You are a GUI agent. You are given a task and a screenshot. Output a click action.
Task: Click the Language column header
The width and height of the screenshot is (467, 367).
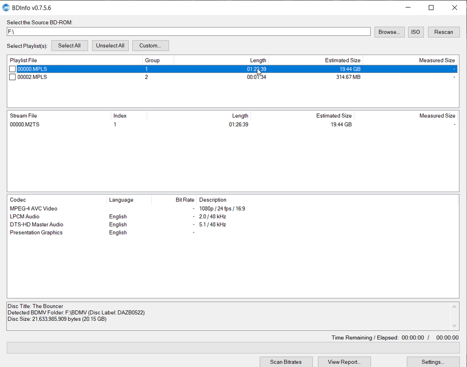[x=129, y=200]
